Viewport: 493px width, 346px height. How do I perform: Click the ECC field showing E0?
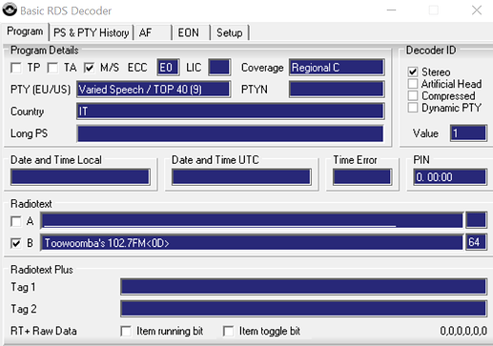168,68
